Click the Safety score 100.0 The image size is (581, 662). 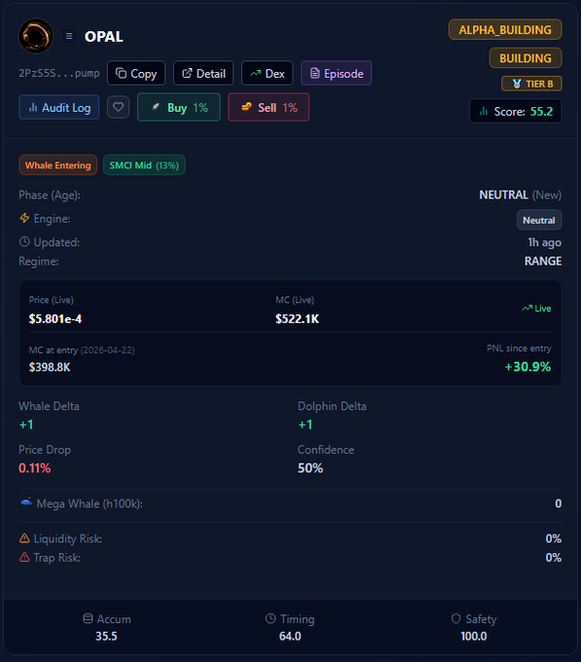click(x=474, y=637)
